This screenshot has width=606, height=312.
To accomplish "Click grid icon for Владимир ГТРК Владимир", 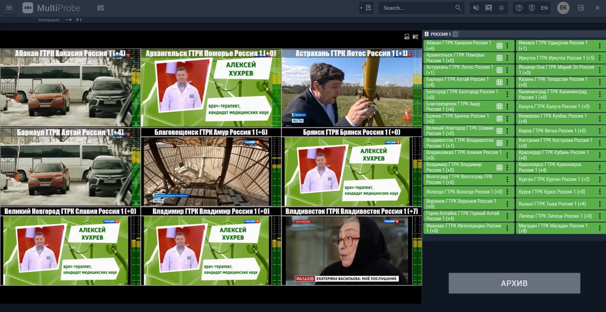I will coord(499,167).
